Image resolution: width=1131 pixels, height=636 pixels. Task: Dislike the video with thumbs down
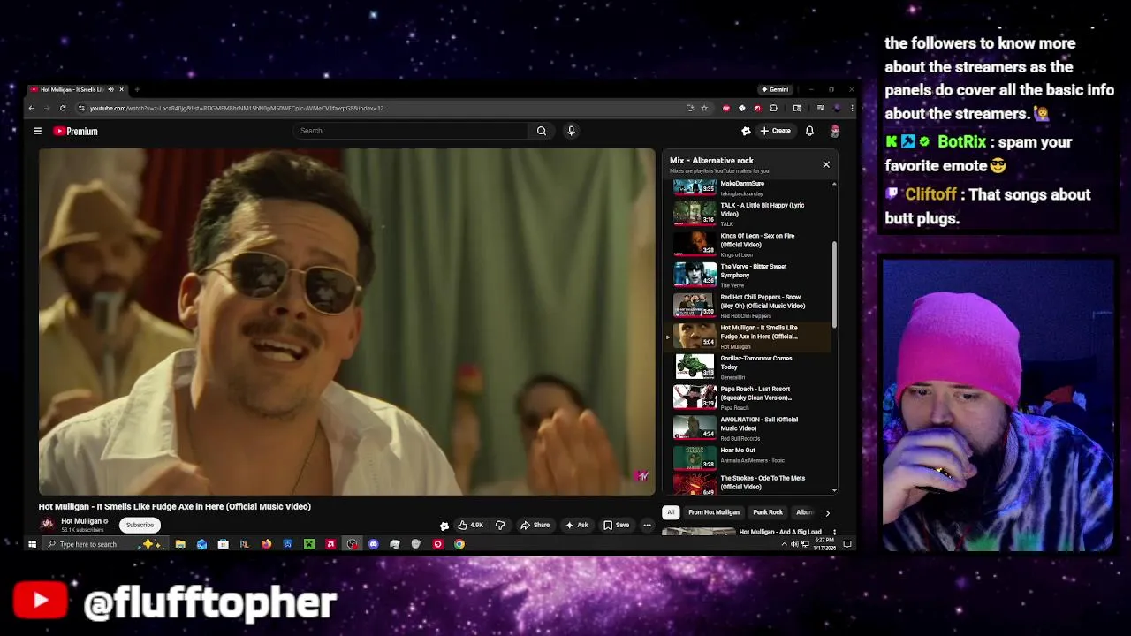500,525
